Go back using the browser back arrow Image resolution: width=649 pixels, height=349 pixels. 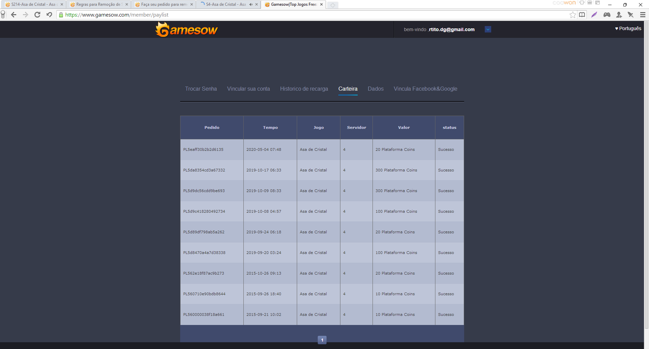[14, 15]
